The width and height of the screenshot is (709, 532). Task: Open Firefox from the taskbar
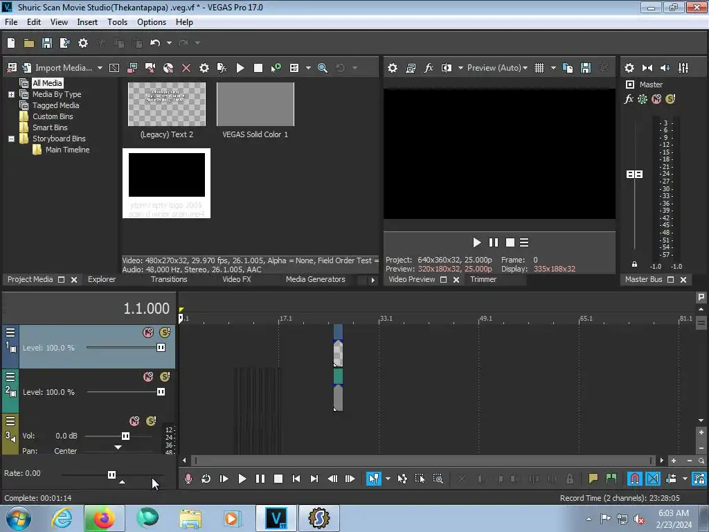(104, 518)
